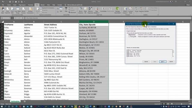Click the horizontal sheet scrollbar
The height and width of the screenshot is (108, 192).
139,101
